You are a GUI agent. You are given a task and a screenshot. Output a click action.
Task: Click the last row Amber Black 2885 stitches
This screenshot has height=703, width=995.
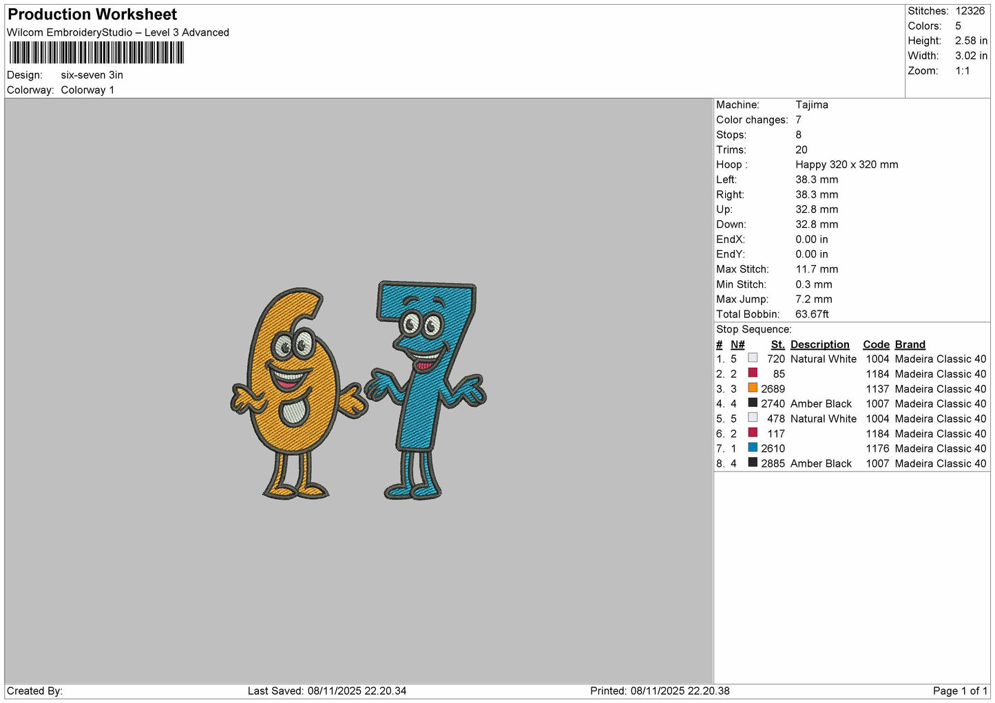click(x=852, y=463)
